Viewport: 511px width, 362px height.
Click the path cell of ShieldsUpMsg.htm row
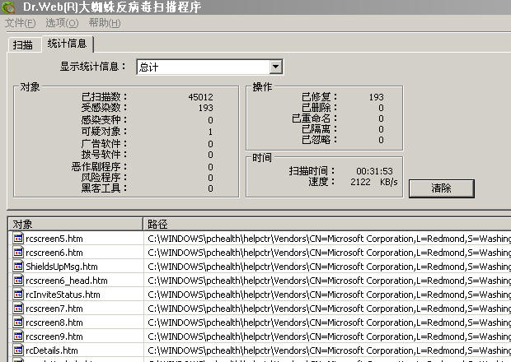coord(327,267)
